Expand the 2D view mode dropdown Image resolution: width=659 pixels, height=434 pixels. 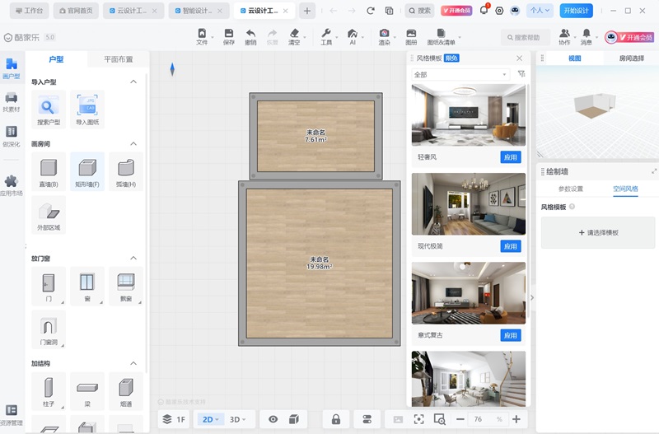click(211, 419)
